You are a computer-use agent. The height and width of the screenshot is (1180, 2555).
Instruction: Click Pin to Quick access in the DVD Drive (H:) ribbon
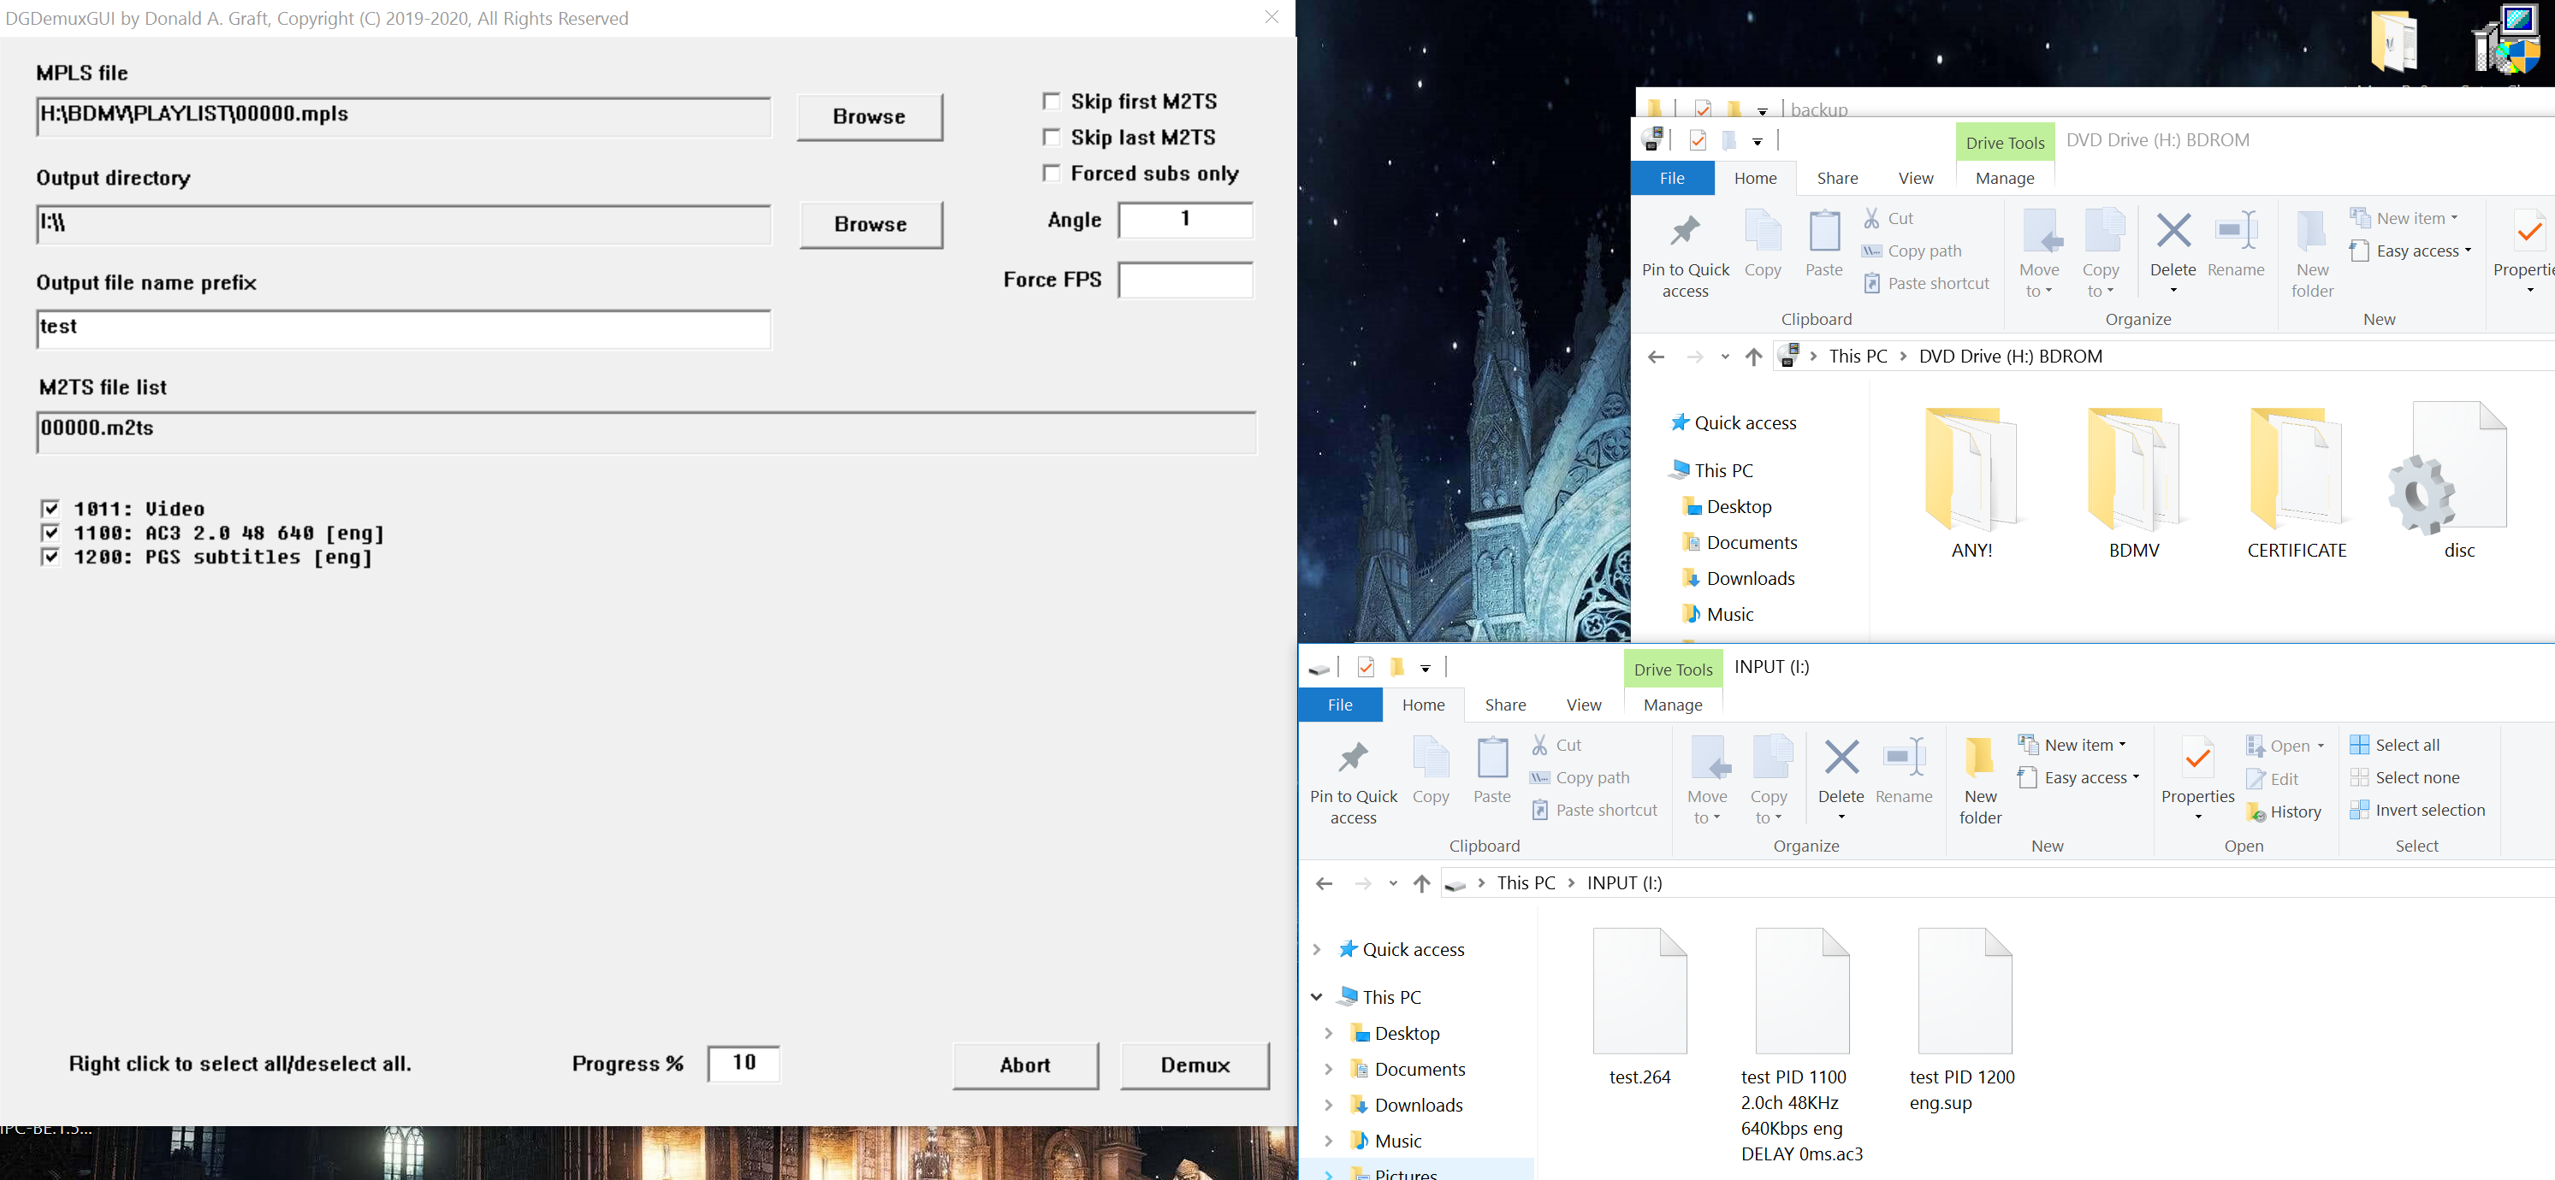point(1685,255)
